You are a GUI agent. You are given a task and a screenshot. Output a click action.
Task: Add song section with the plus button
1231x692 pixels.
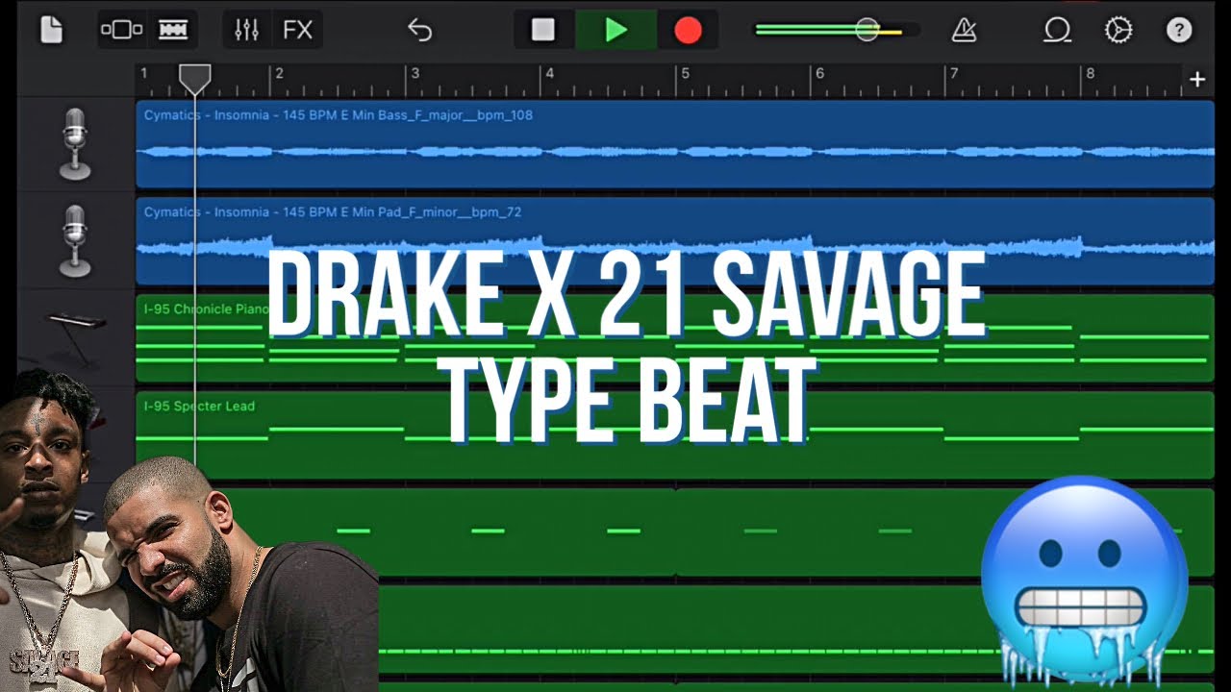(x=1197, y=80)
